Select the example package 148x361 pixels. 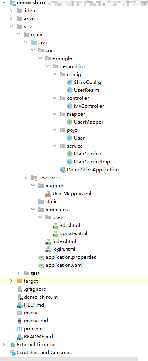click(62, 58)
